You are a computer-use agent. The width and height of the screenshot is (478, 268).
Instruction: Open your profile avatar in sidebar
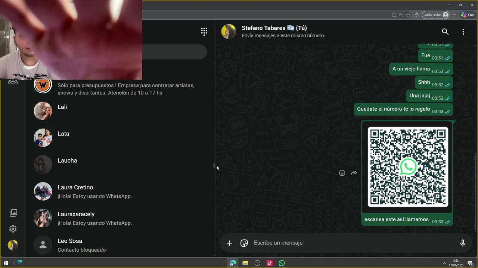(13, 245)
